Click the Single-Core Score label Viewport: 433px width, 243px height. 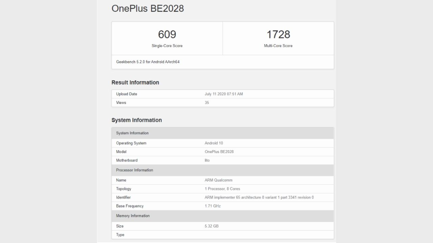pyautogui.click(x=167, y=46)
